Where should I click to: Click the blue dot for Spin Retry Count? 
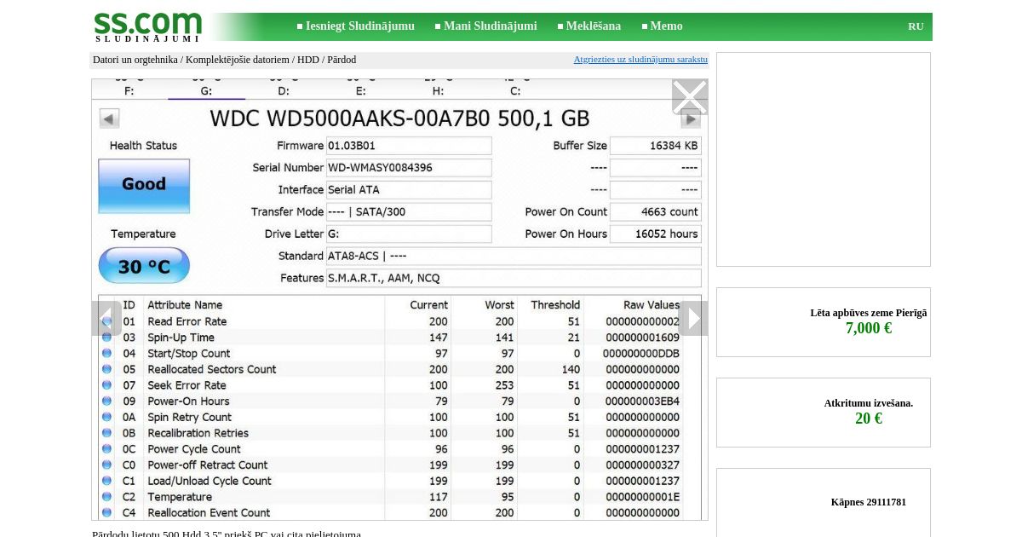pos(106,417)
